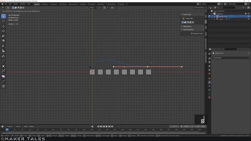Viewport: 251px width, 141px height.
Task: Toggle Collection exclude checkbox in outliner
Action: (x=246, y=14)
